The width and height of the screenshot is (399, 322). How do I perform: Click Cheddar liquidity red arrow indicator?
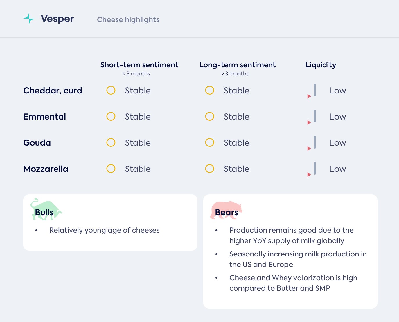pyautogui.click(x=309, y=96)
